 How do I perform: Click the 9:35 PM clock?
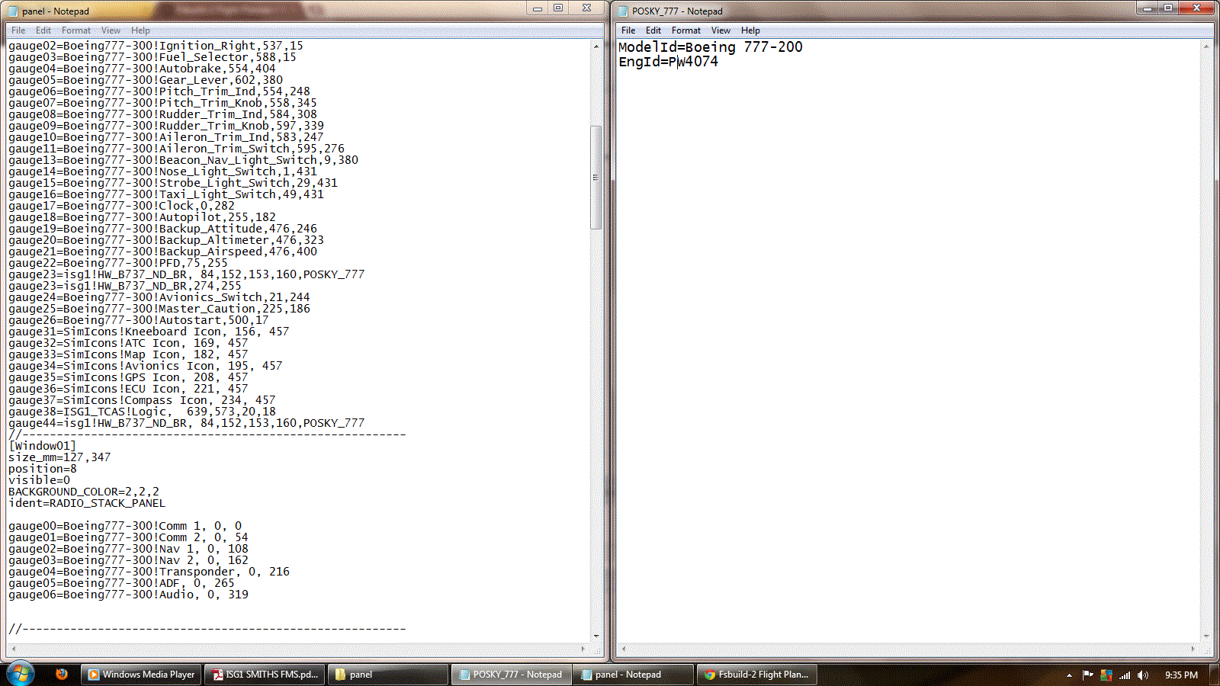1181,675
